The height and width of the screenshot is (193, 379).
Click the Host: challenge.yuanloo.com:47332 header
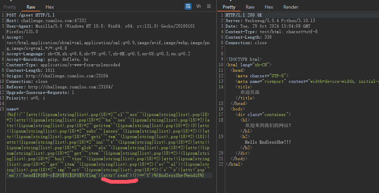(x=46, y=21)
